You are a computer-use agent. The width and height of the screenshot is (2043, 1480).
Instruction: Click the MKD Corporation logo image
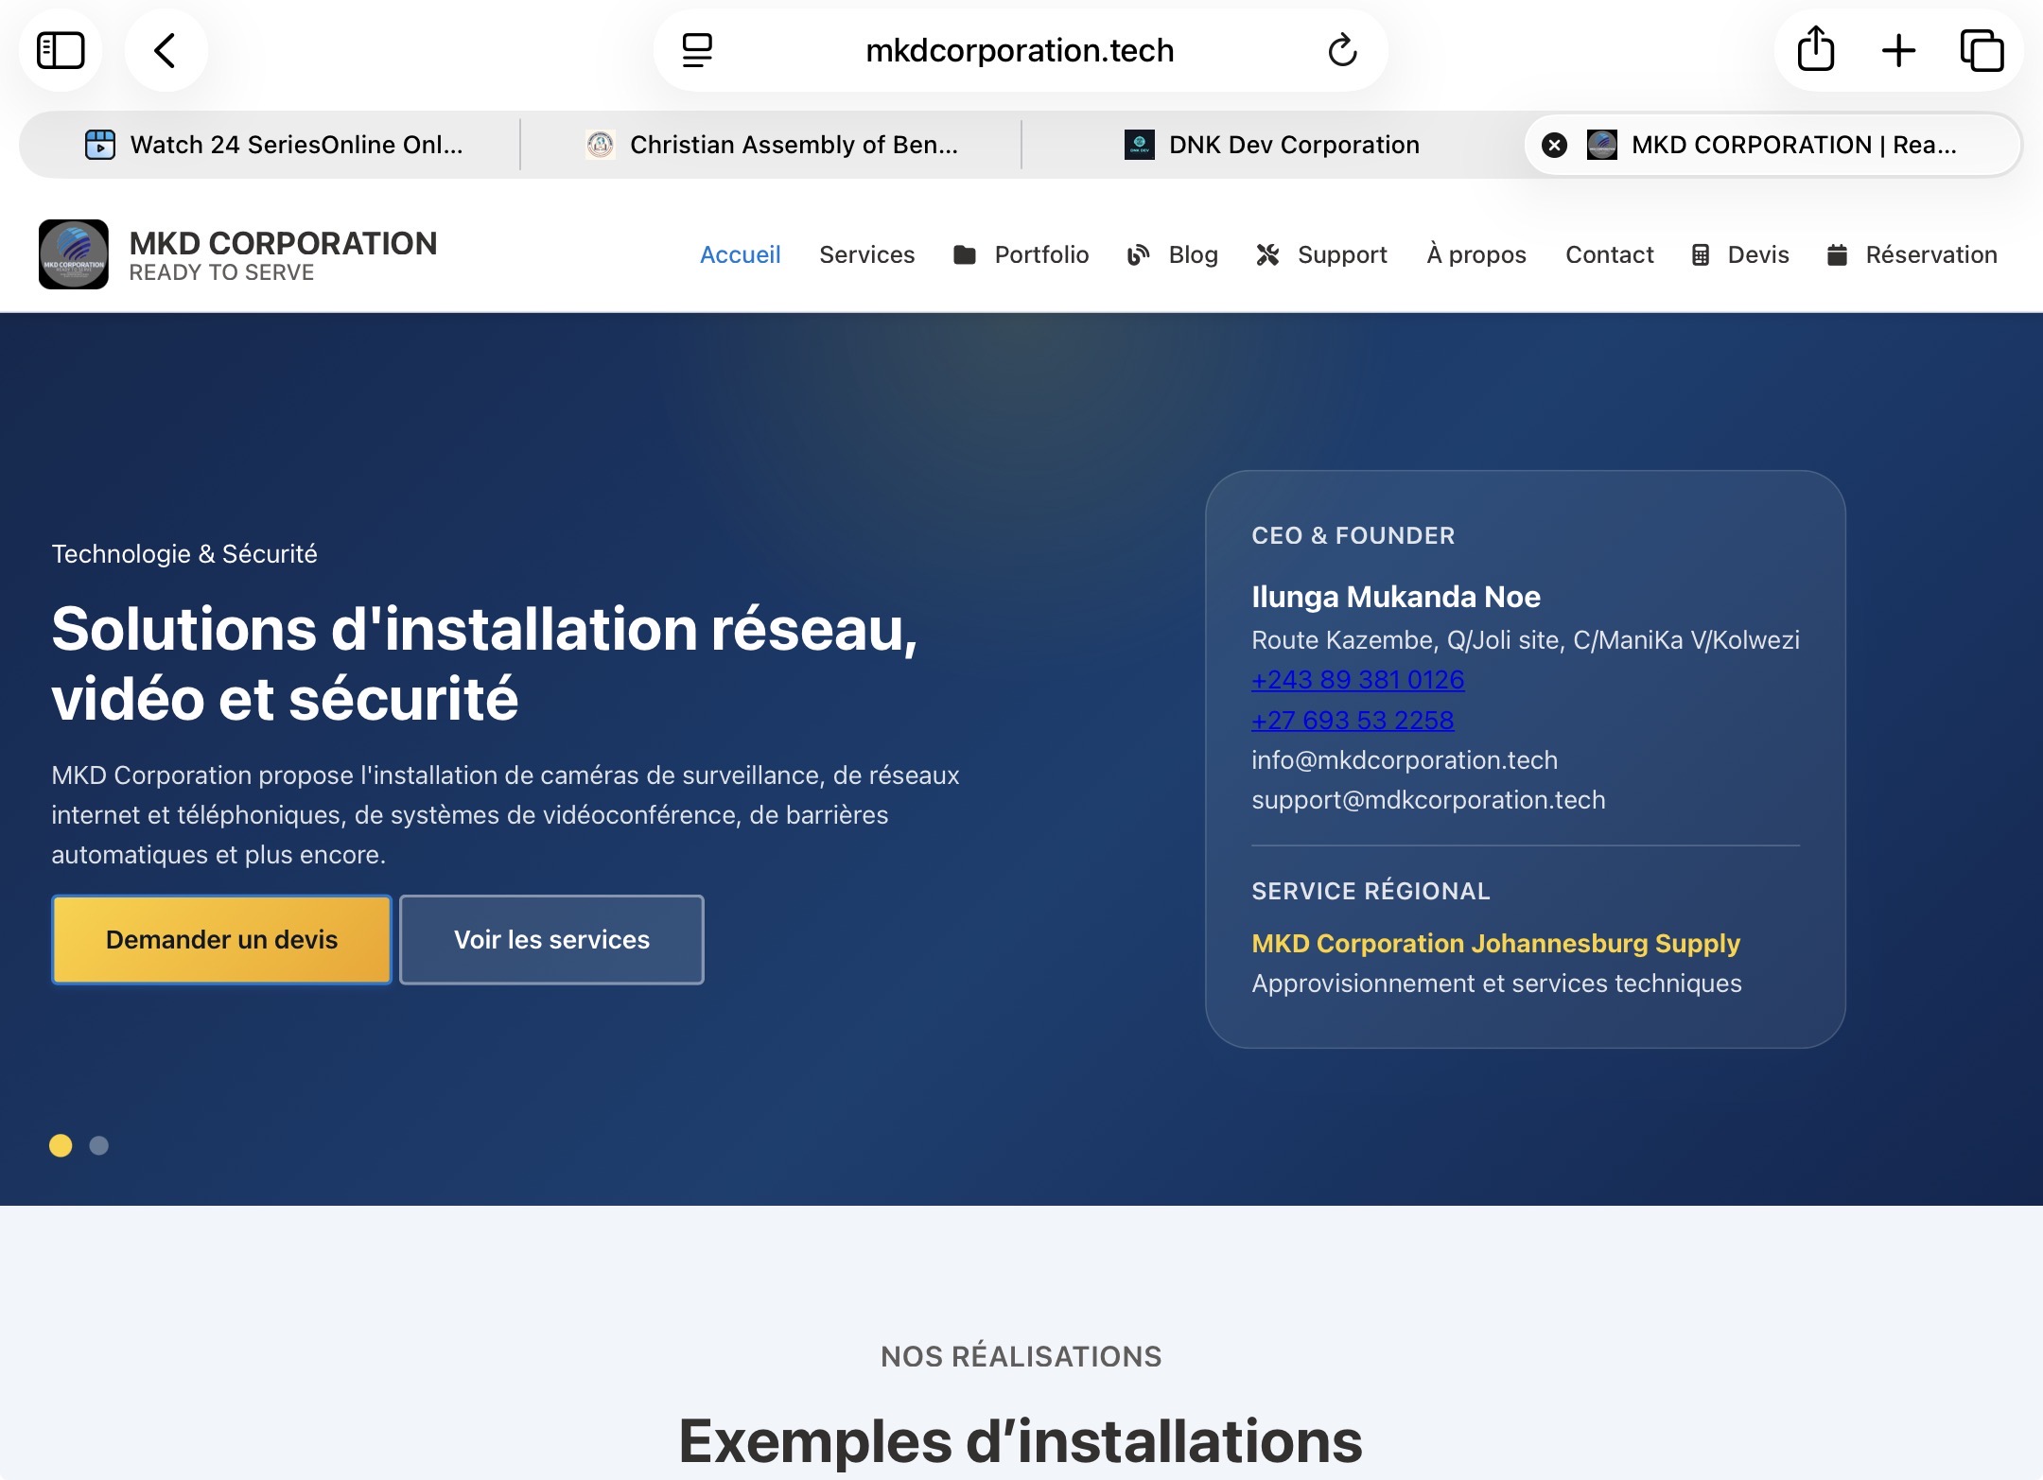tap(74, 254)
